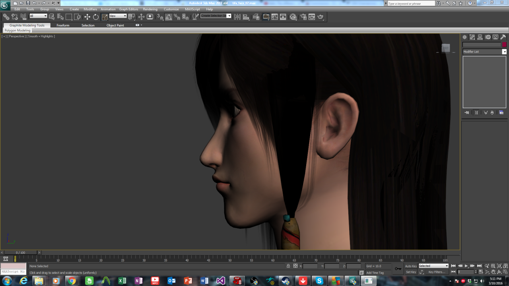Click the Bind to Space Warp tool
The width and height of the screenshot is (509, 286).
[23, 17]
